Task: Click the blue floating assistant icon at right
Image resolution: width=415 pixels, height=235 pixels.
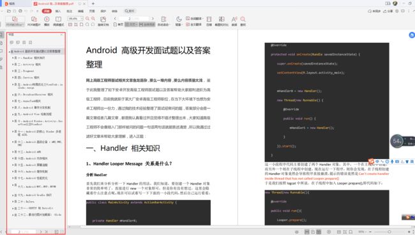Action: [x=412, y=35]
